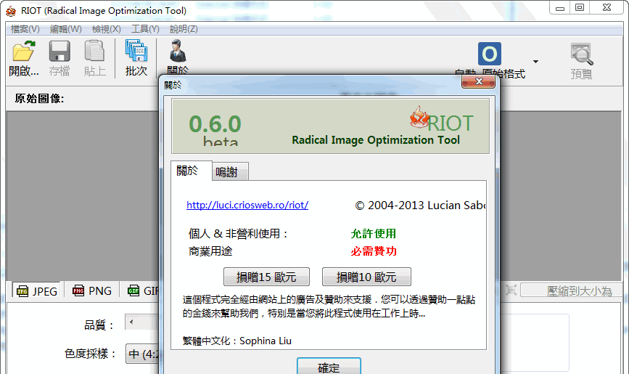Click the RIOT app icon in the title bar
The height and width of the screenshot is (374, 629).
(11, 11)
